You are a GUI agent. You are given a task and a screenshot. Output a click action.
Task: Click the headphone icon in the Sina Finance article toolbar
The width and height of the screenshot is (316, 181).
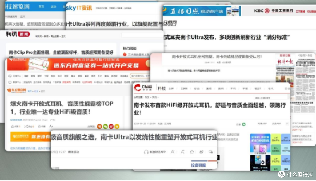click(146, 152)
